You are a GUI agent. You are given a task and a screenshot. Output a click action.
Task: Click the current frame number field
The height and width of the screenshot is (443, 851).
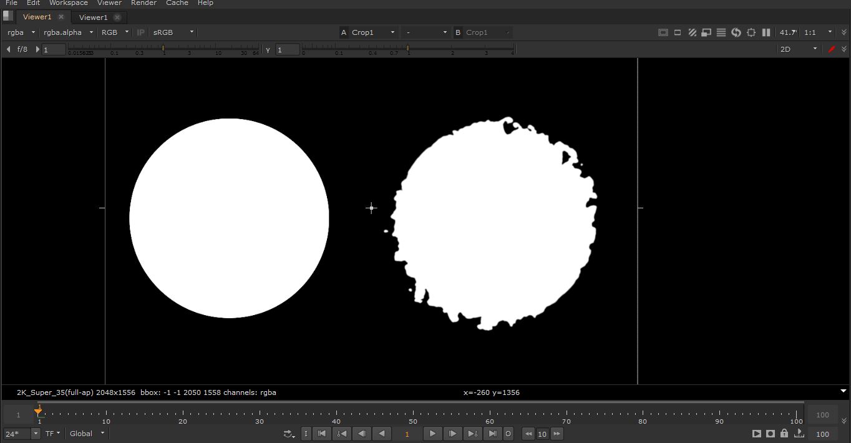point(407,434)
